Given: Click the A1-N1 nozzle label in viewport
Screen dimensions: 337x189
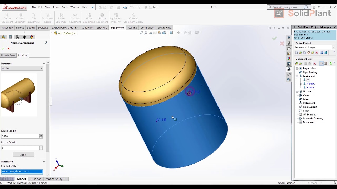Looking at the screenshot, I should [161, 120].
